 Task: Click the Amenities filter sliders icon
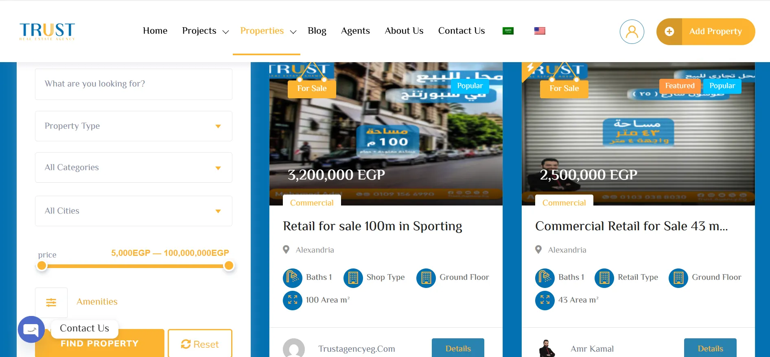pyautogui.click(x=51, y=302)
